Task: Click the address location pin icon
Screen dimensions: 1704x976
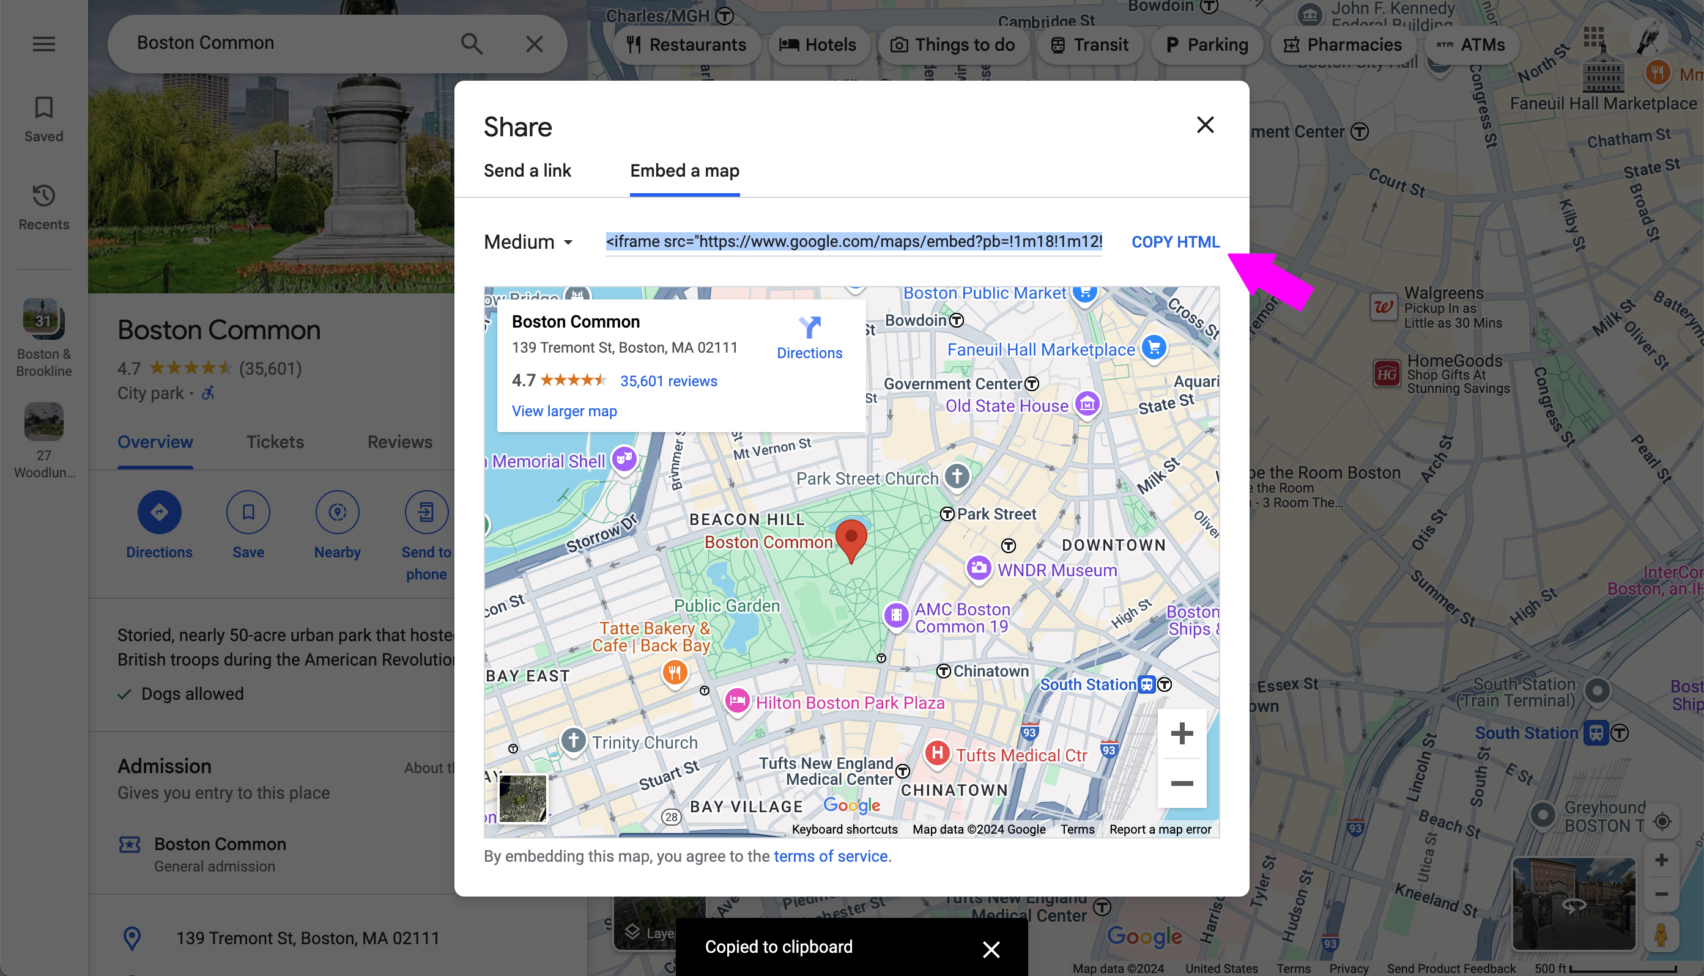Action: [132, 939]
